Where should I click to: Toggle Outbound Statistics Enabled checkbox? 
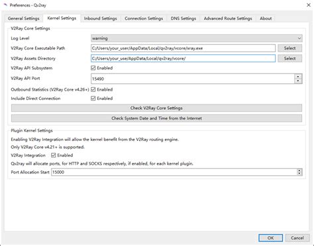93,89
